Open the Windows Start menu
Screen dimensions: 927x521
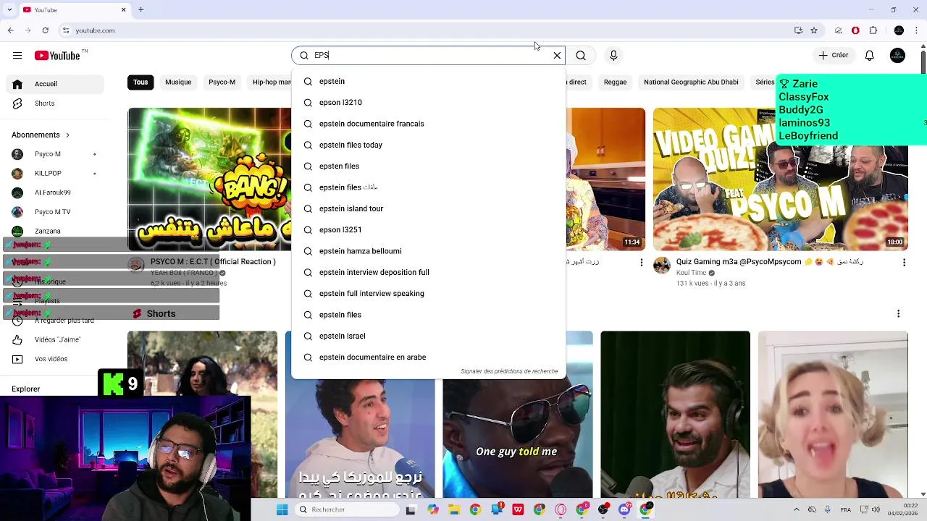point(282,509)
